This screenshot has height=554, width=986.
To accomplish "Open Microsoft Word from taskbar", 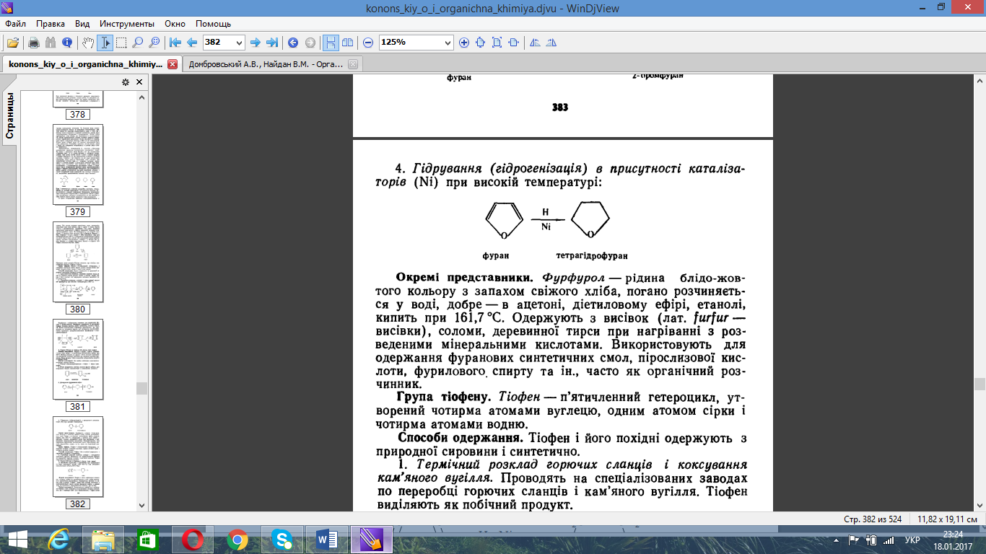I will click(327, 540).
